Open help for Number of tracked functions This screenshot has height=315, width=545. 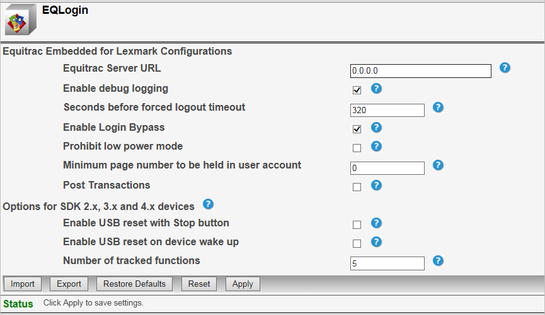pyautogui.click(x=439, y=261)
